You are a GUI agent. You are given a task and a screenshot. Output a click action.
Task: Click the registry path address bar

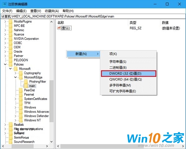click(x=93, y=16)
